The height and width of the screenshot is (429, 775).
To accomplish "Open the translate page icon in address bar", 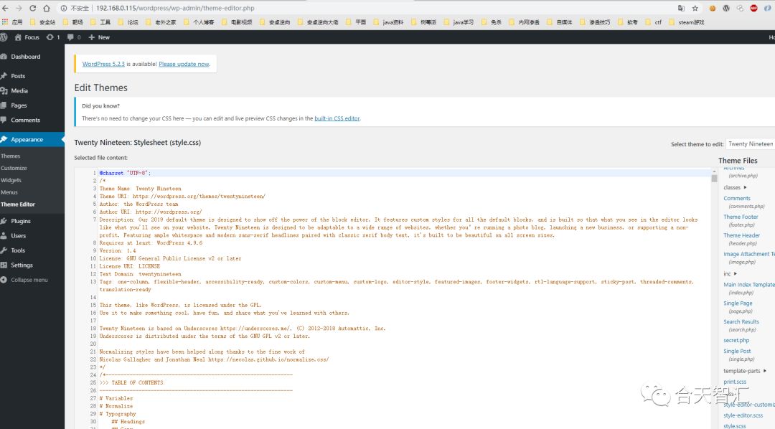I will pos(681,8).
